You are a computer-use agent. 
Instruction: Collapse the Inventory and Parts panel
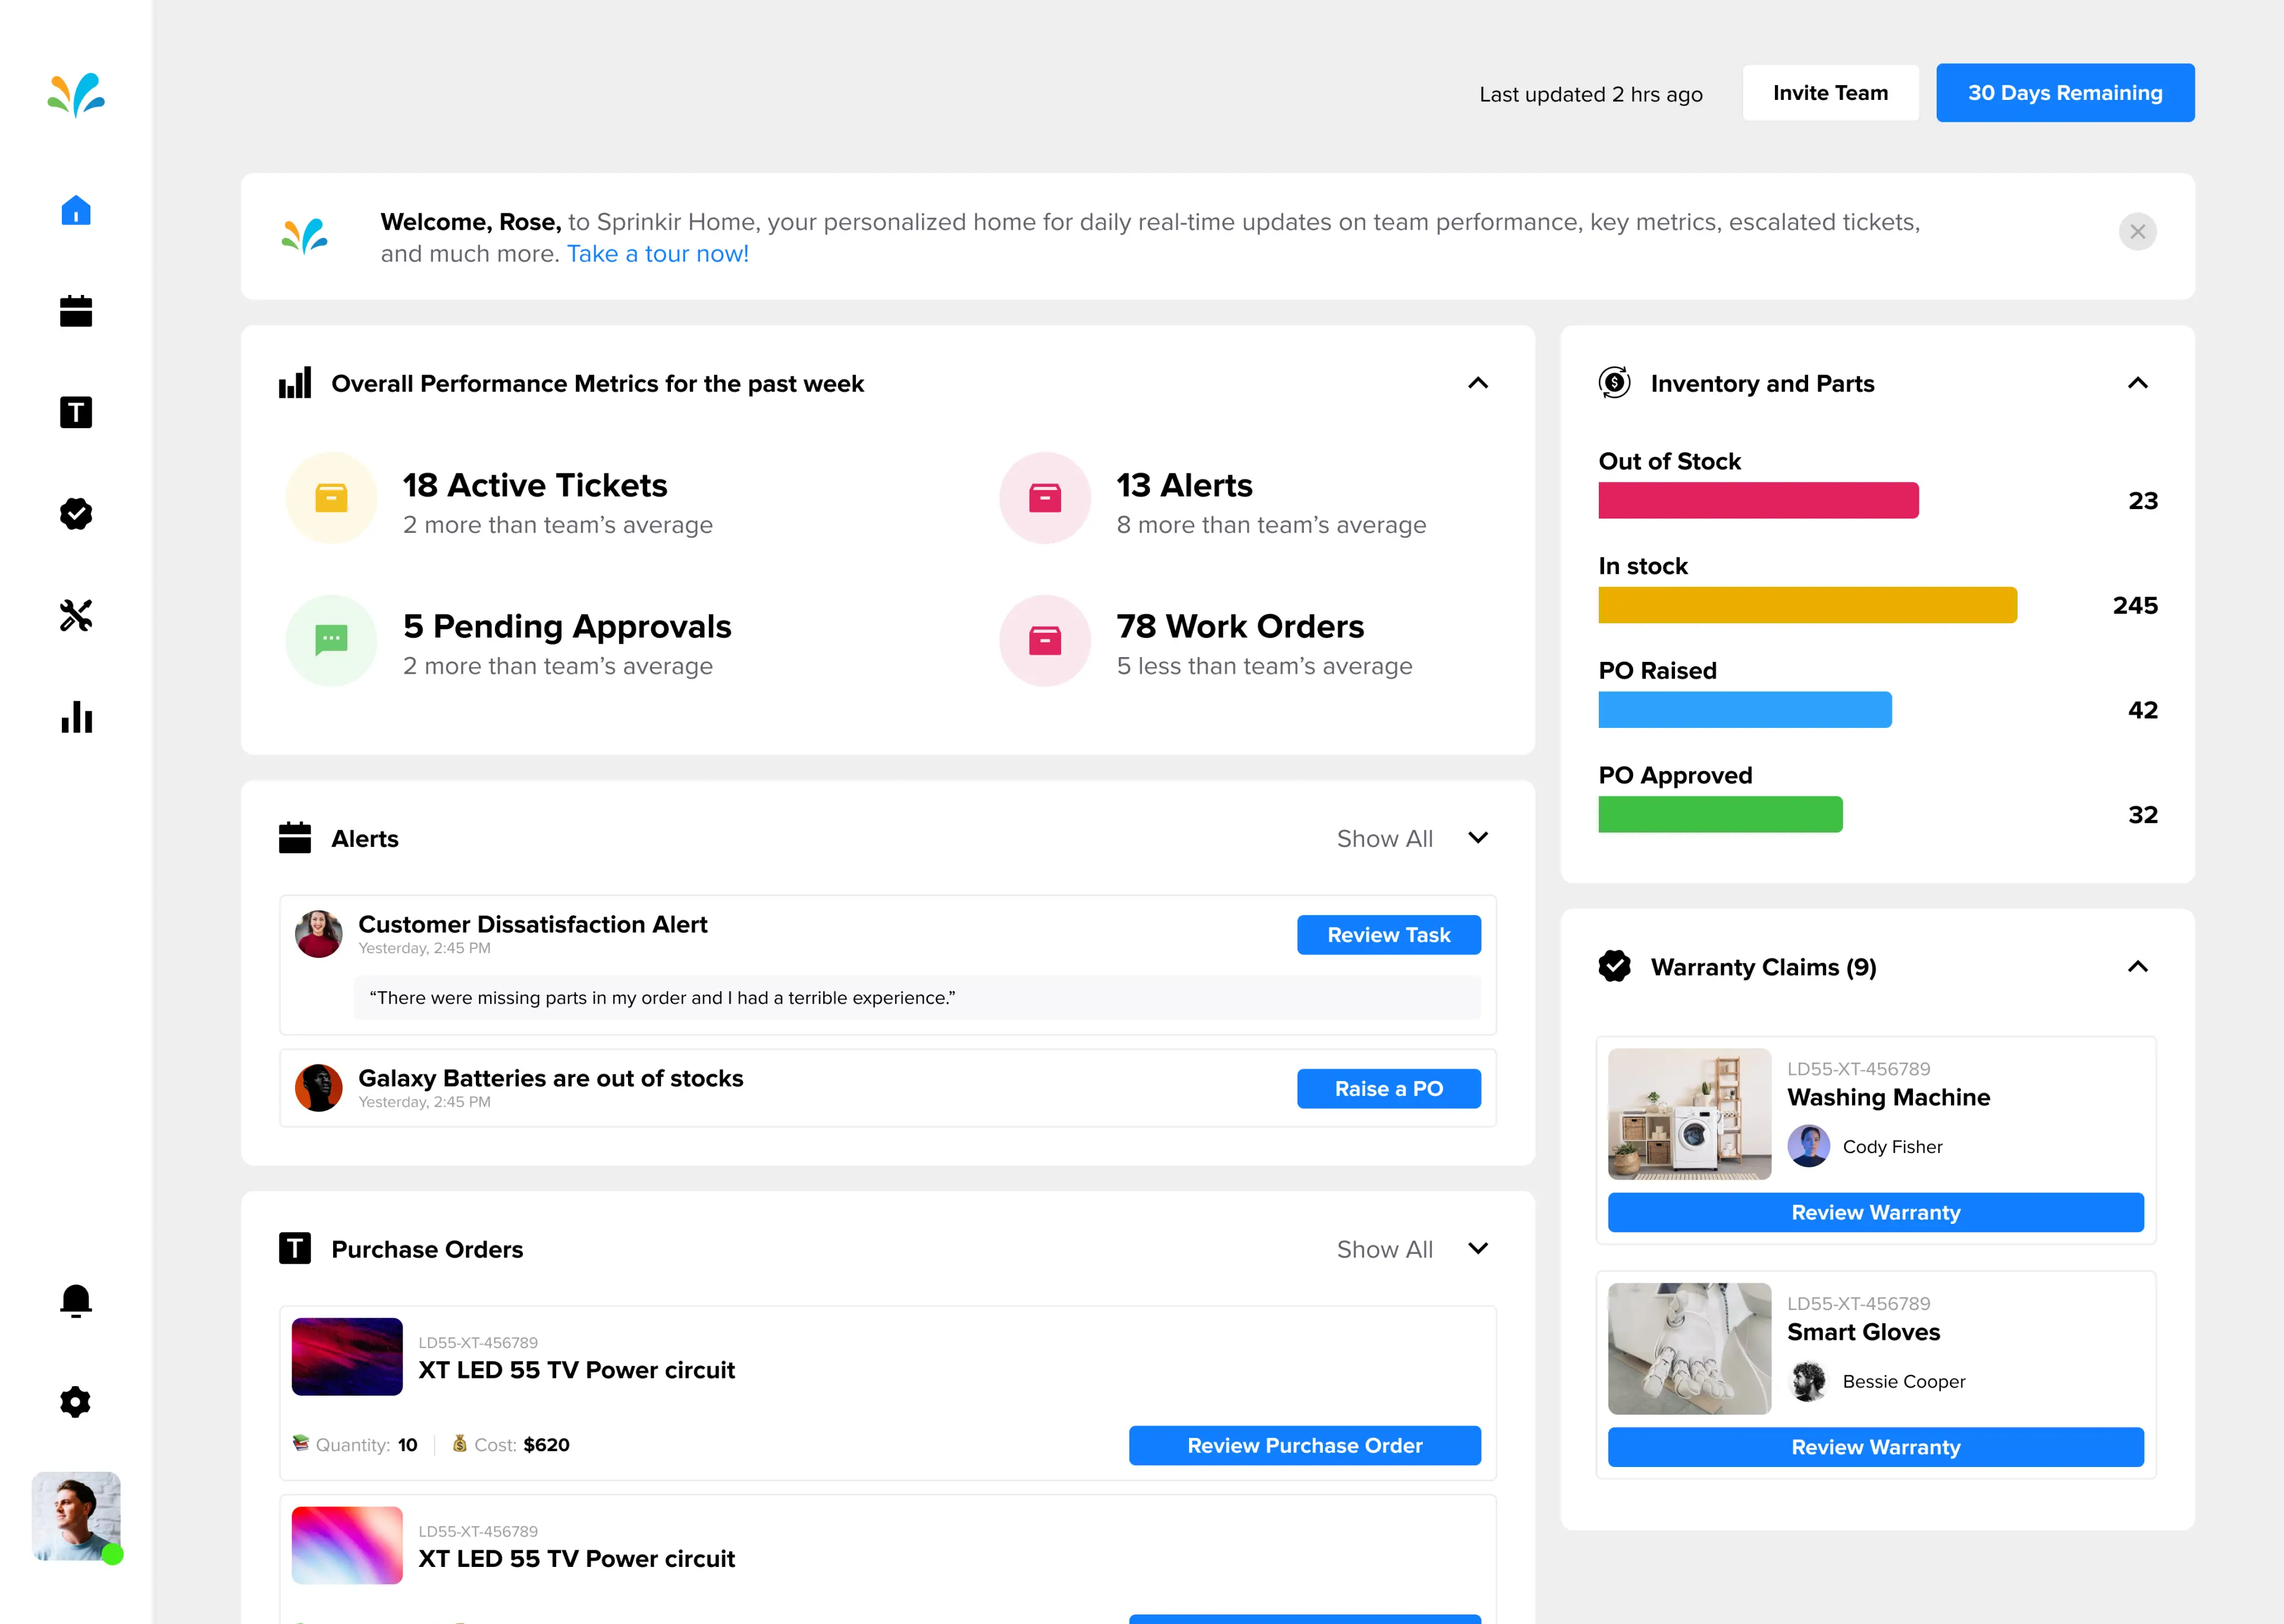click(x=2138, y=383)
